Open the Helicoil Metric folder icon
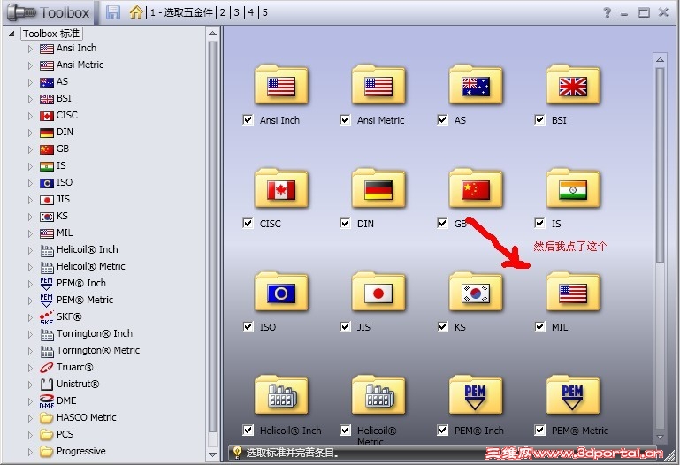 pos(378,395)
